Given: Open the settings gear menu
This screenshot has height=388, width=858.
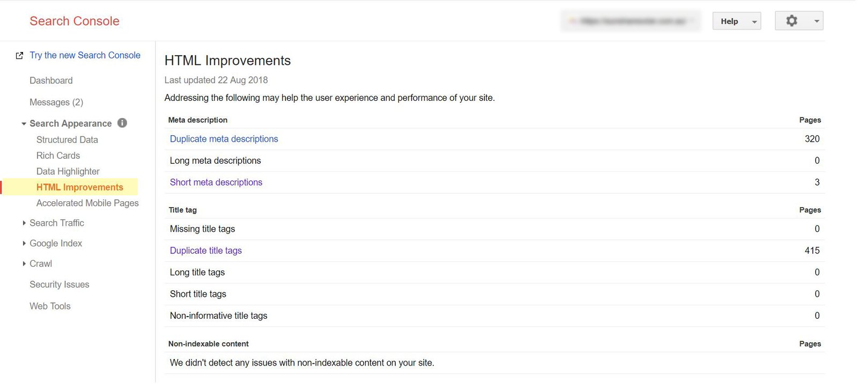Looking at the screenshot, I should point(798,21).
